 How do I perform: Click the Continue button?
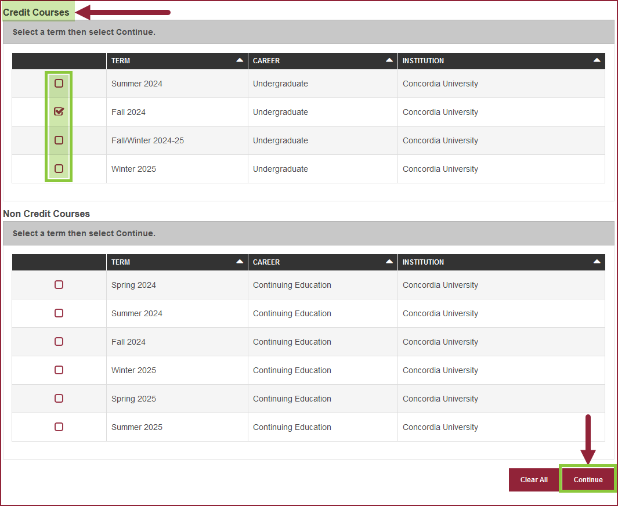pos(588,479)
